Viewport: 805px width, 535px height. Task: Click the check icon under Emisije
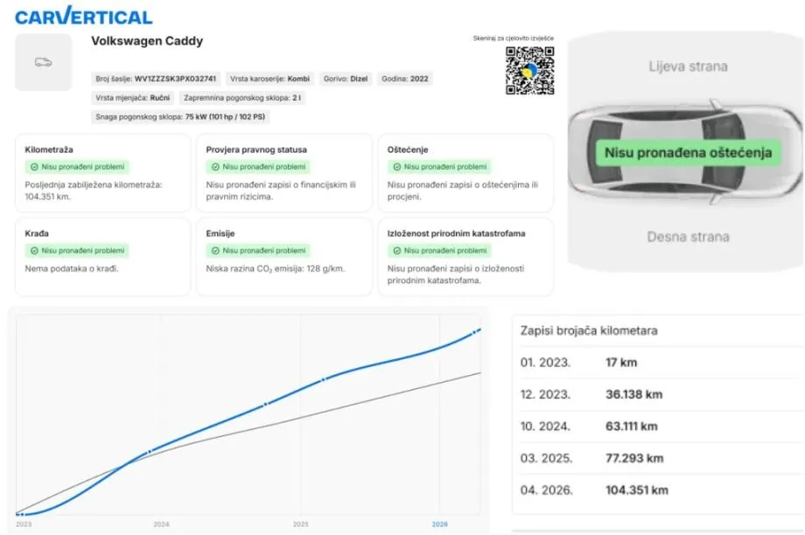pos(215,251)
